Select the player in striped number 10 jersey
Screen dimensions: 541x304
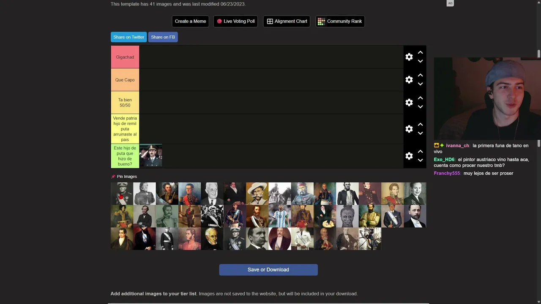pos(279,216)
